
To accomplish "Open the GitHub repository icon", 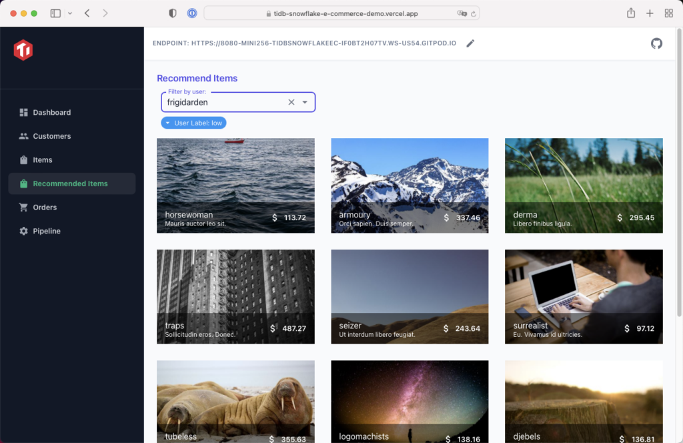I will coord(656,43).
